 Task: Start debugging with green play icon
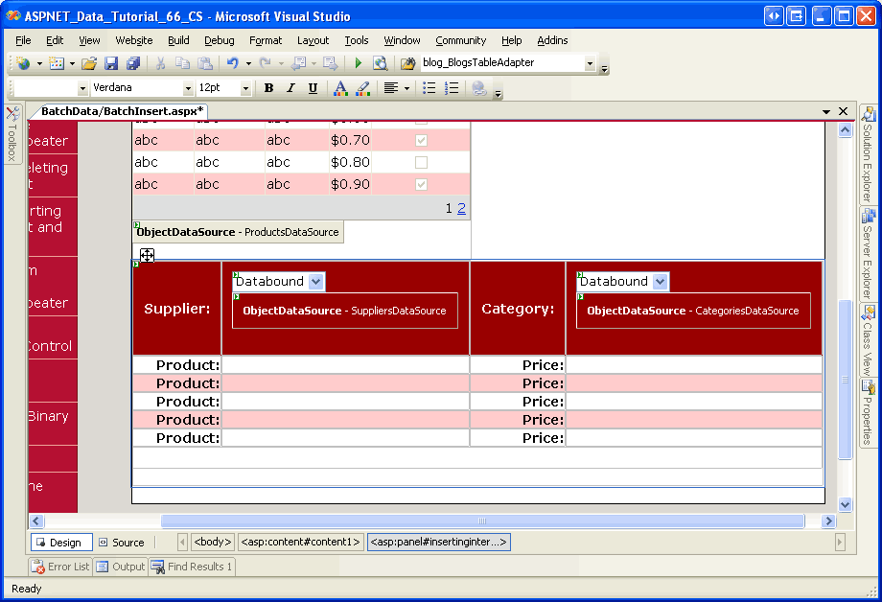tap(358, 63)
